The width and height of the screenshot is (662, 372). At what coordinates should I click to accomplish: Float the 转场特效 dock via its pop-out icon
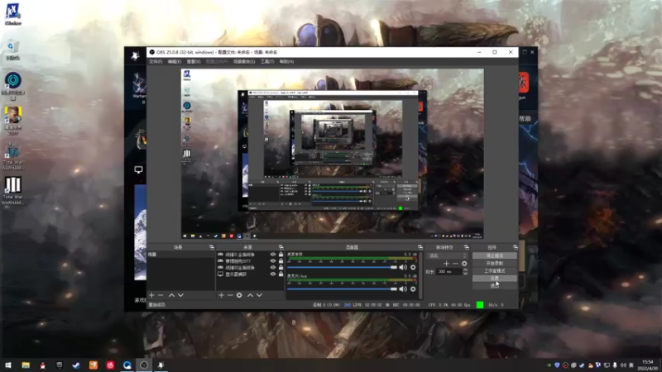click(x=467, y=247)
